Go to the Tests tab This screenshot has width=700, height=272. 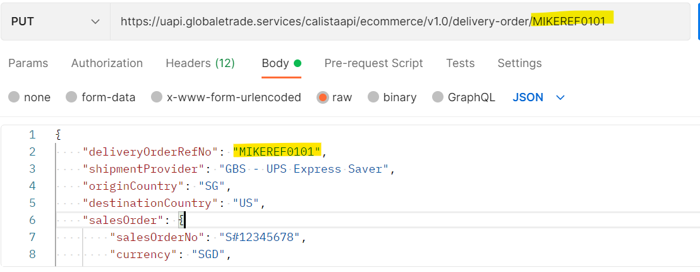(x=460, y=63)
